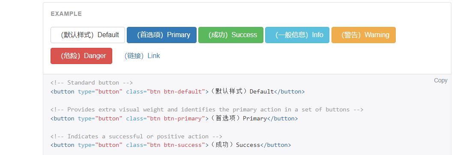The height and width of the screenshot is (155, 472).
Task: Click the 'Standard button' comment line
Action: pyautogui.click(x=92, y=83)
